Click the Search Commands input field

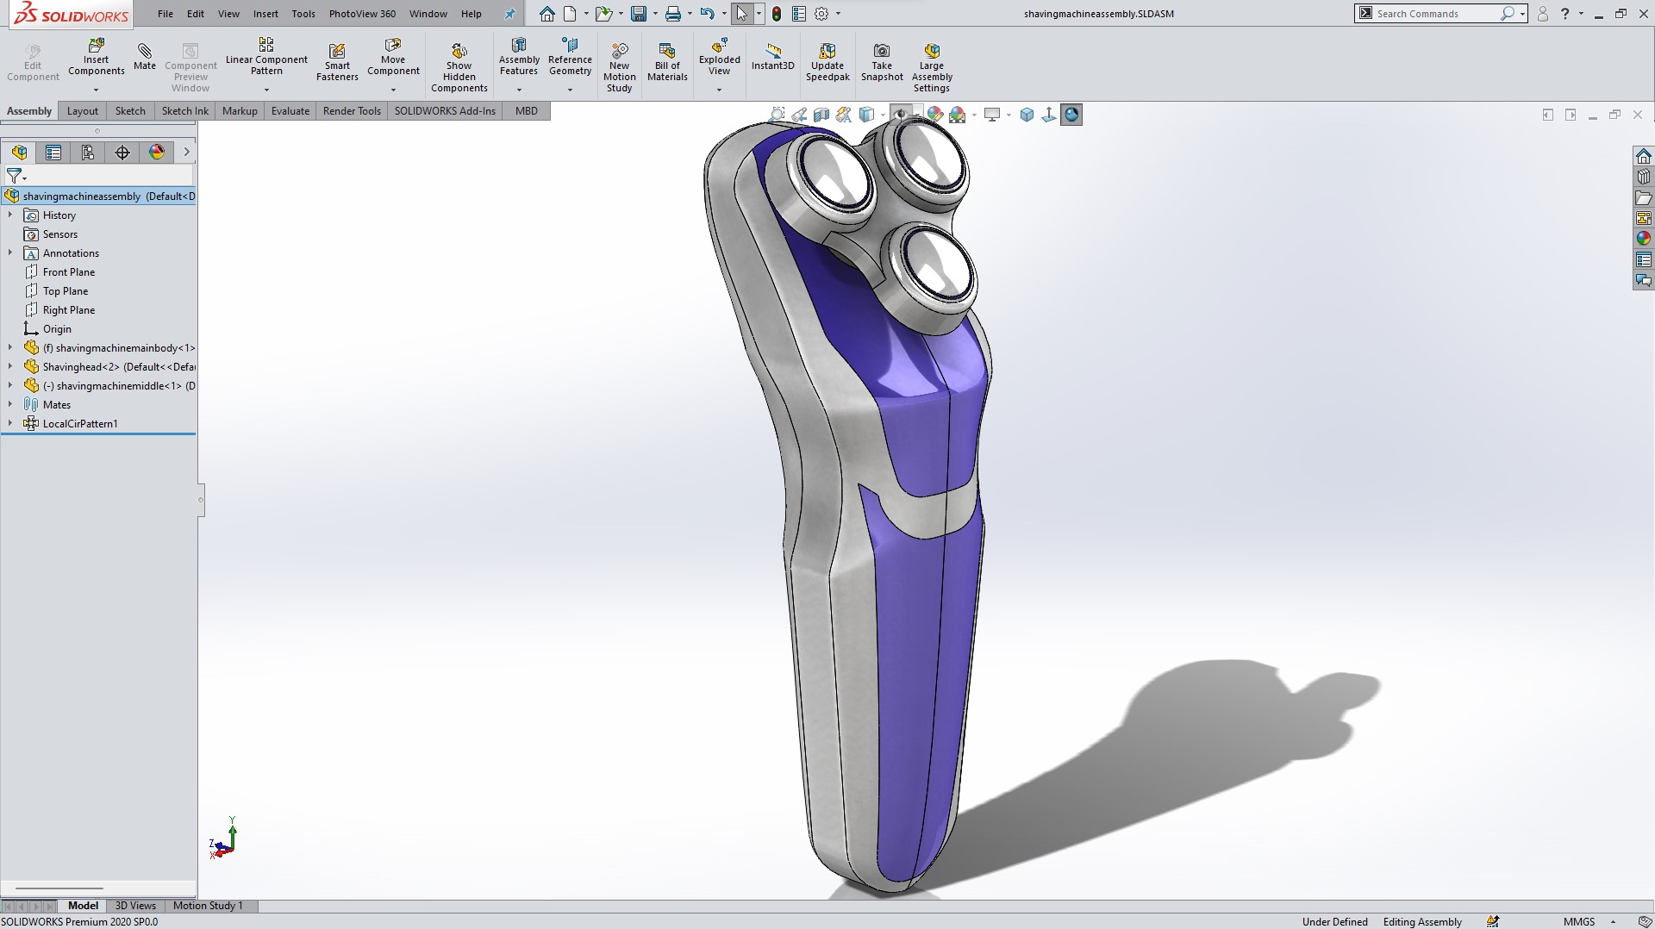1435,14
